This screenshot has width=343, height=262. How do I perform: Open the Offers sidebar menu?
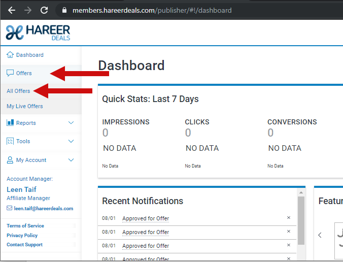[x=24, y=73]
